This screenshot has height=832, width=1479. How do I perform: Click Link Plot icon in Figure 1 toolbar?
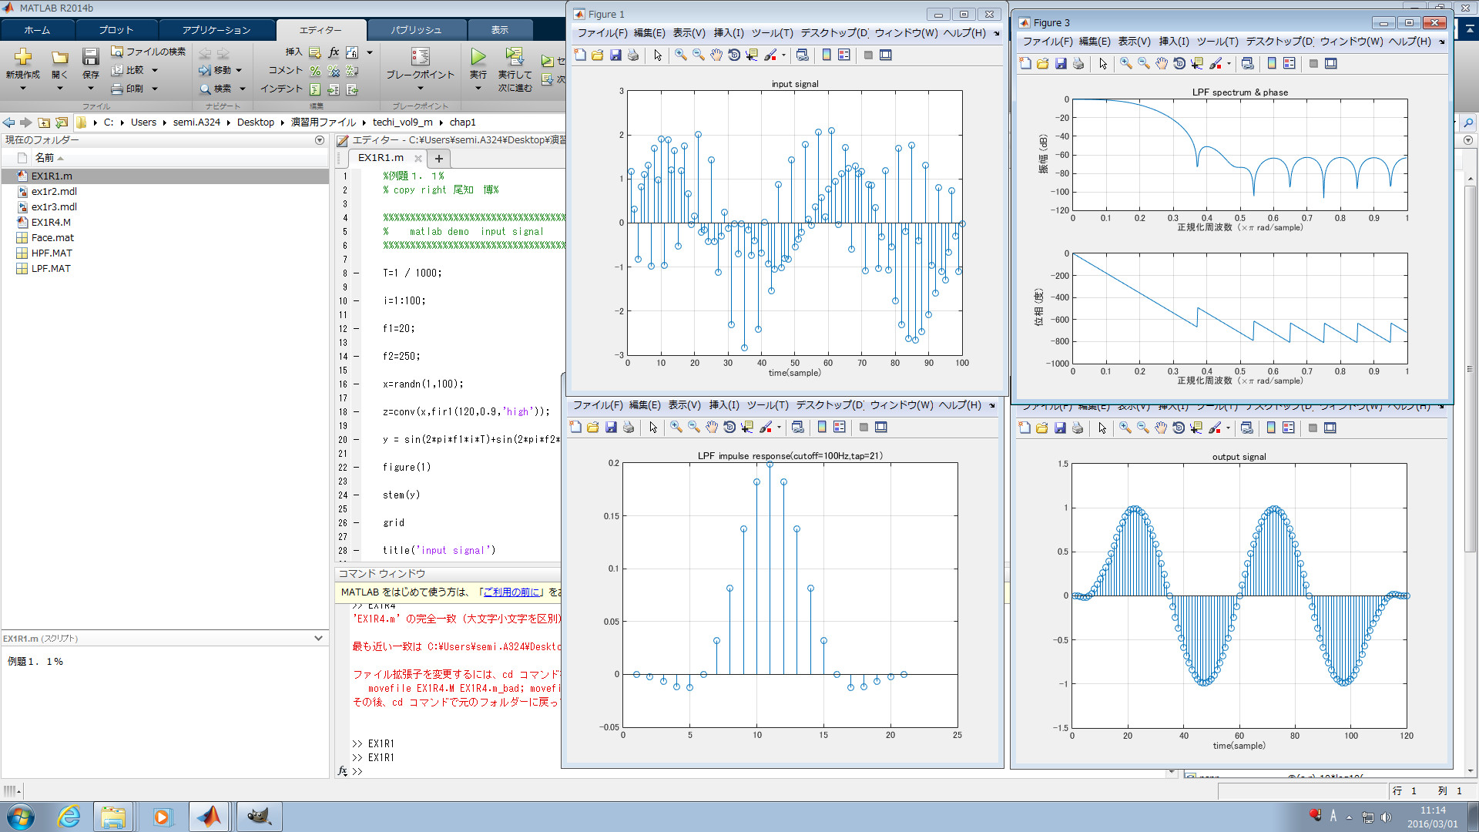(x=802, y=55)
